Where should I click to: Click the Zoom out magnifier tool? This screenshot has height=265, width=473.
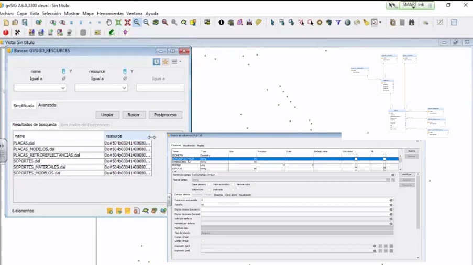pyautogui.click(x=146, y=23)
